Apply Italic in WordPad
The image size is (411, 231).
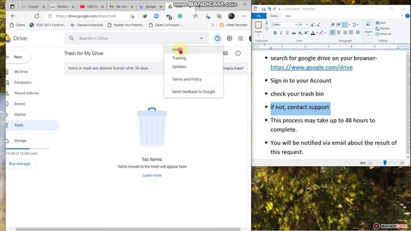[281, 33]
